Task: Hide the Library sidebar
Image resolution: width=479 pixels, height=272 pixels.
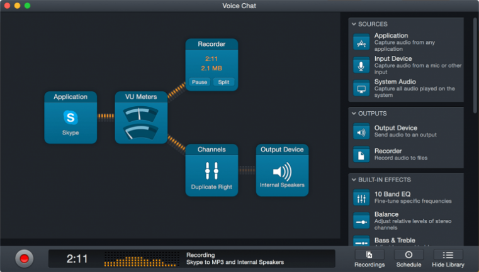Action: click(x=448, y=259)
